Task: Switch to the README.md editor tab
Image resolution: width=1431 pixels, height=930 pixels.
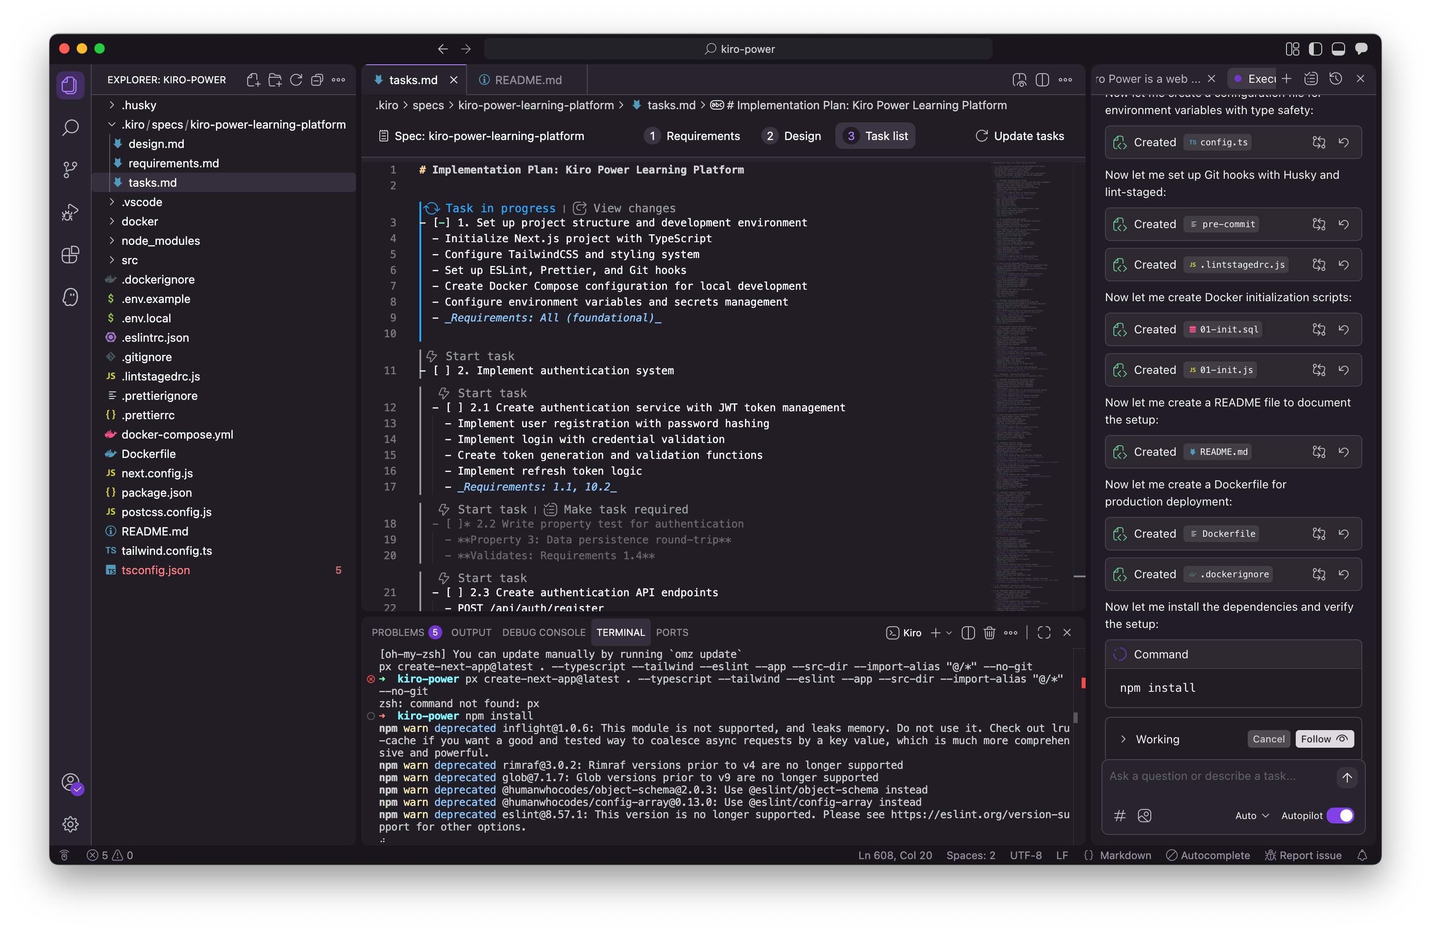Action: tap(527, 80)
